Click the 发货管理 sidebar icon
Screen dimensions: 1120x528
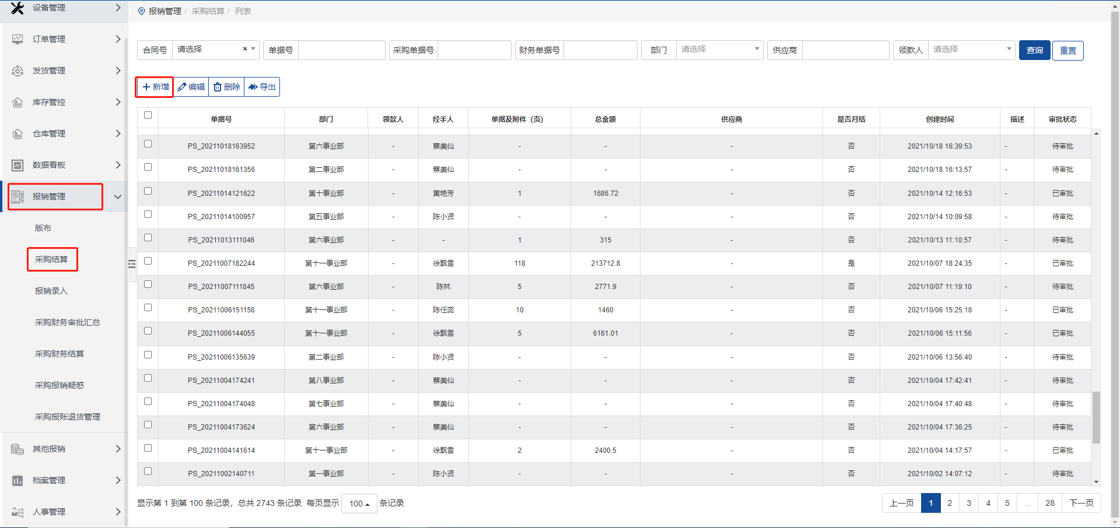pos(17,71)
